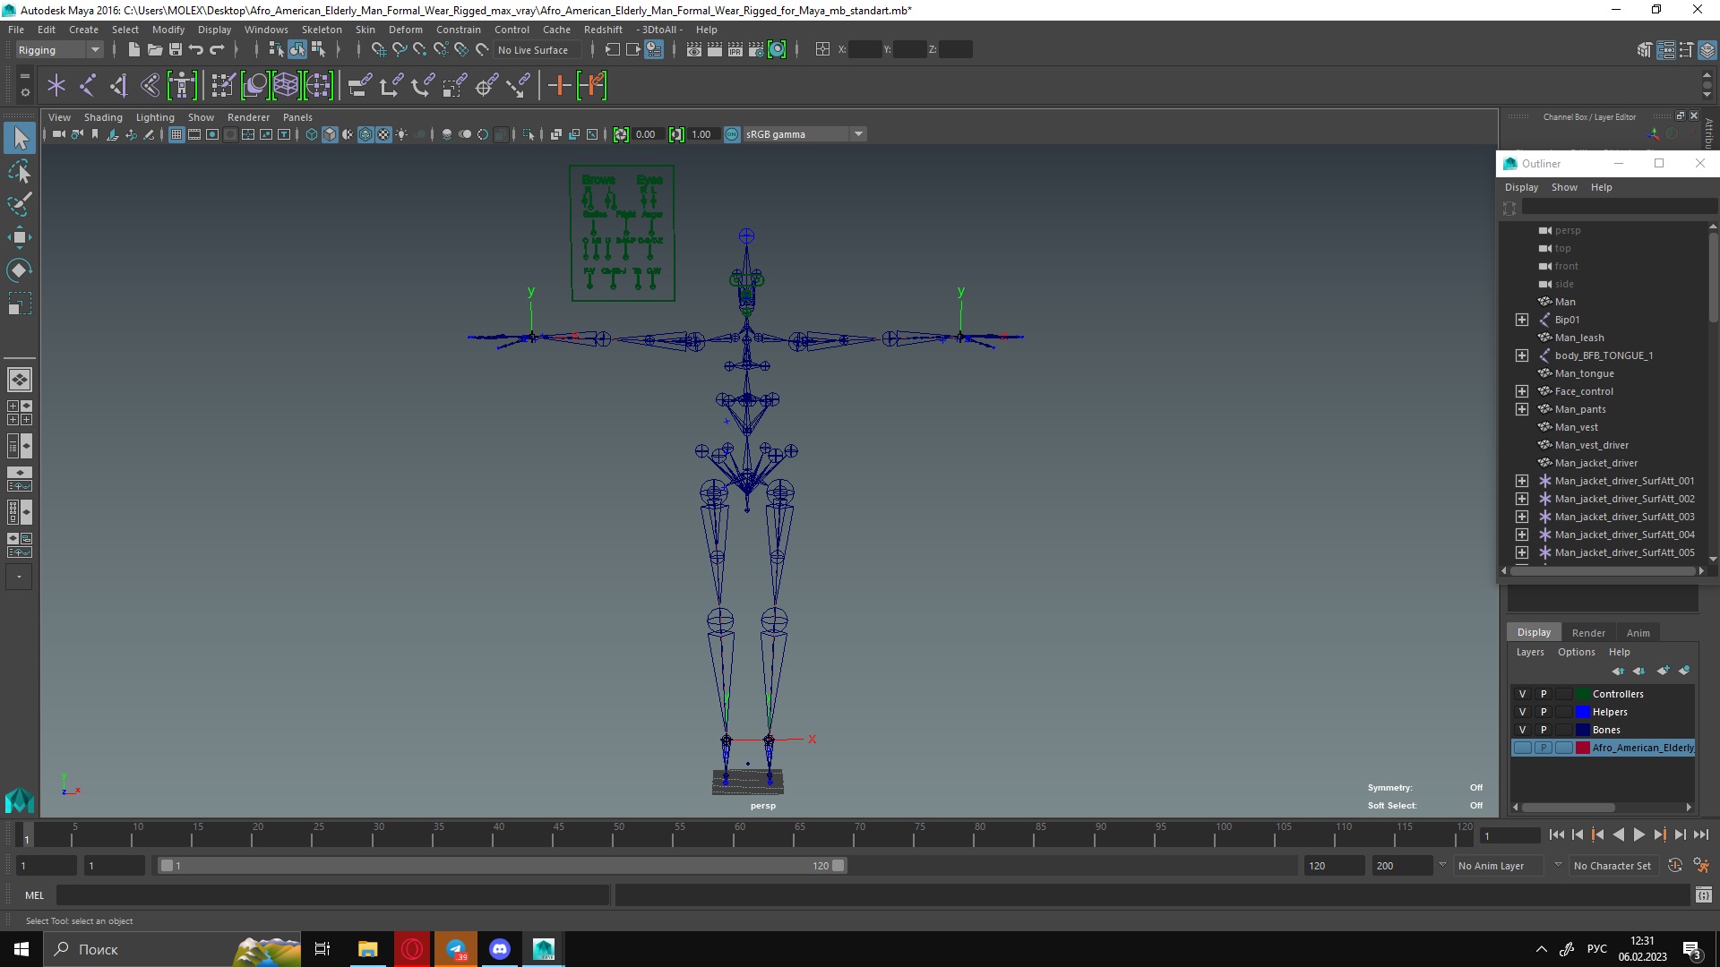Toggle visibility of Helpers layer
The width and height of the screenshot is (1720, 967).
point(1522,712)
